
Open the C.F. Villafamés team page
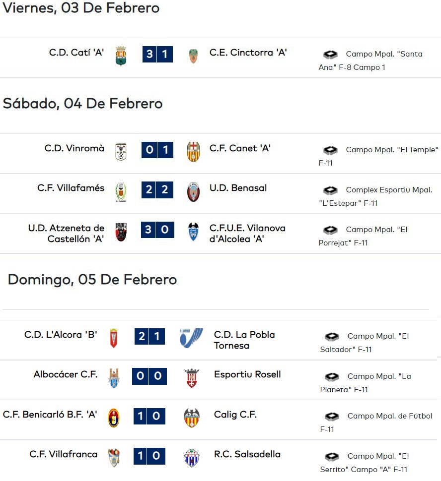(x=71, y=188)
